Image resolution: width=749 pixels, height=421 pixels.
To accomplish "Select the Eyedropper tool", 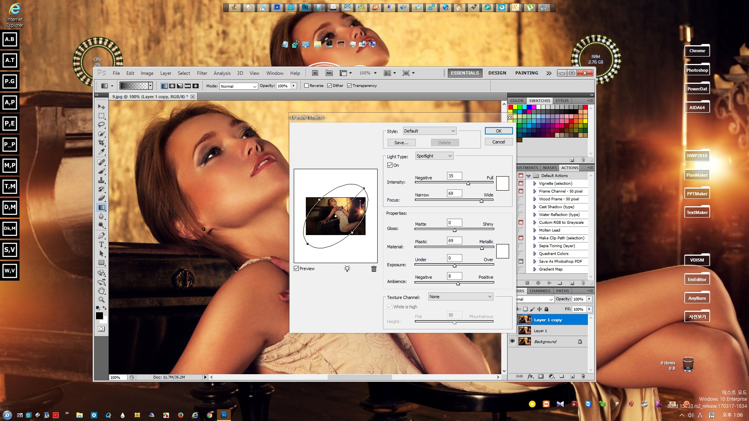I will tap(101, 152).
